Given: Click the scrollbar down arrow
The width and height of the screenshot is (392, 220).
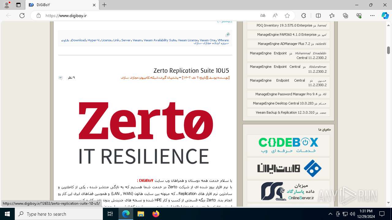Looking at the screenshot, I should 389,203.
